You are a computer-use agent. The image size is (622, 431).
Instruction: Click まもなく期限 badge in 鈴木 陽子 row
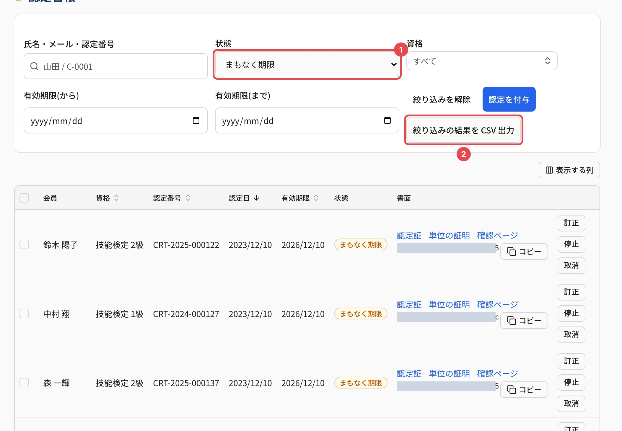coord(361,244)
